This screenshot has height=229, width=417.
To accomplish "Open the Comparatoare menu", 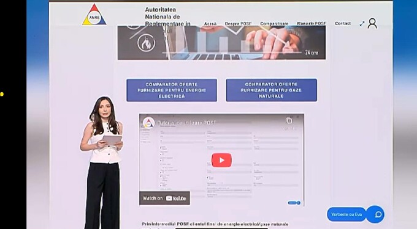I will click(x=274, y=24).
